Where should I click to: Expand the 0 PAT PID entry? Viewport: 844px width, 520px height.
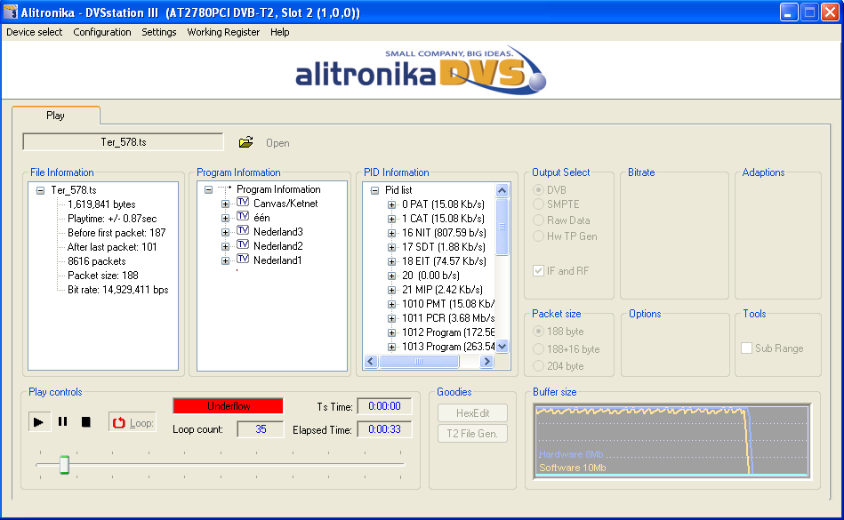(392, 204)
